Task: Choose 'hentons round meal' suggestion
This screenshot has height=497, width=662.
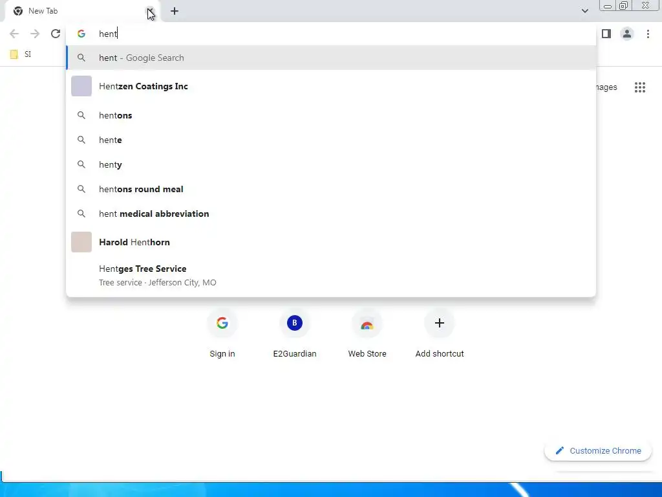Action: tap(331, 189)
